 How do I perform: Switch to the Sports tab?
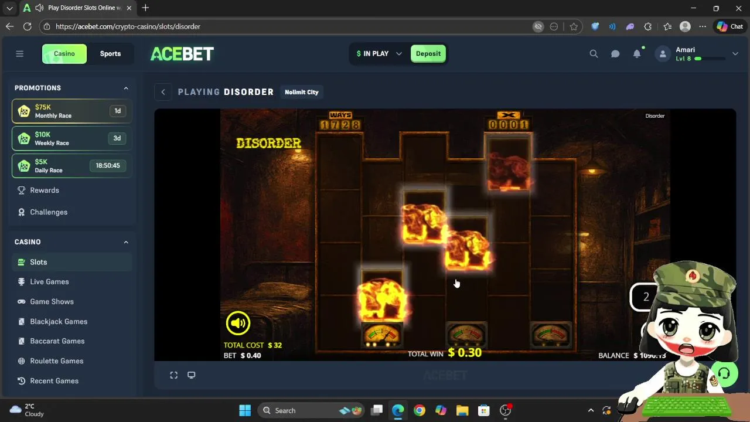click(110, 54)
